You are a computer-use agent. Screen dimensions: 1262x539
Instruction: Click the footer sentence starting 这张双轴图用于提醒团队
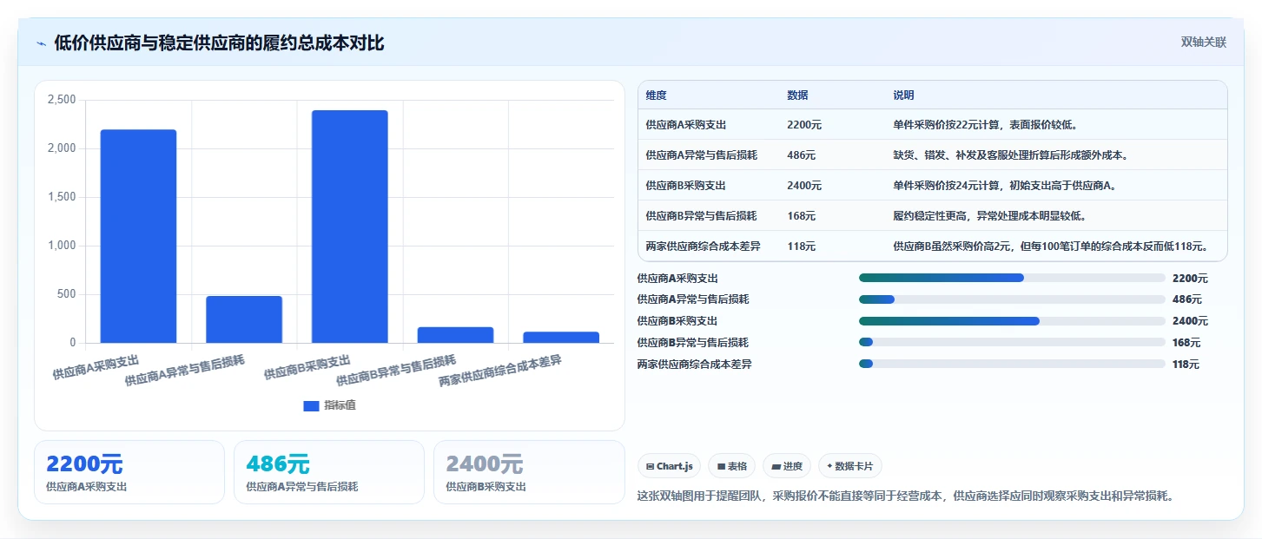pyautogui.click(x=906, y=496)
